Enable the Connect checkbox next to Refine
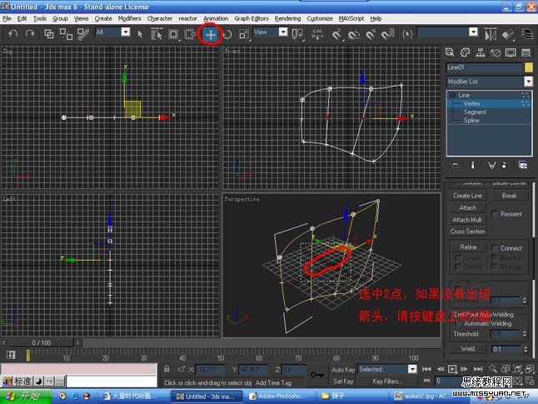This screenshot has width=538, height=404. coord(496,248)
